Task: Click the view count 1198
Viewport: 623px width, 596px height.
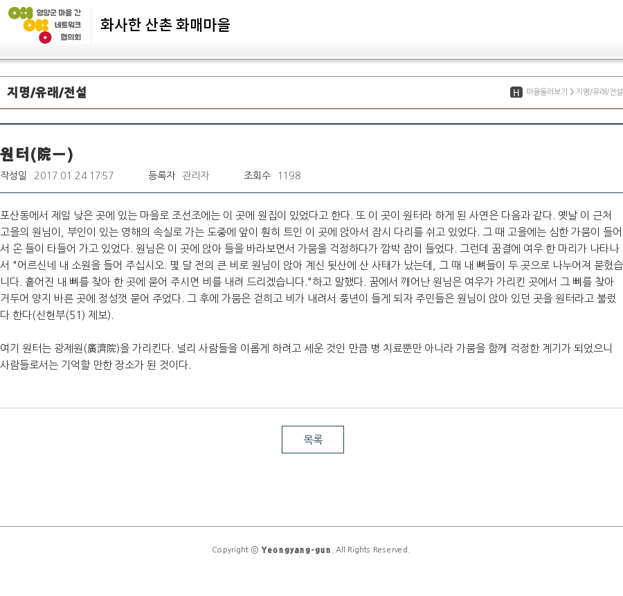Action: pyautogui.click(x=289, y=176)
